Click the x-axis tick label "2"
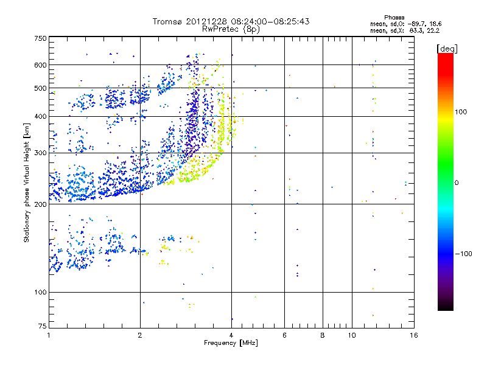487x365 pixels. click(140, 335)
